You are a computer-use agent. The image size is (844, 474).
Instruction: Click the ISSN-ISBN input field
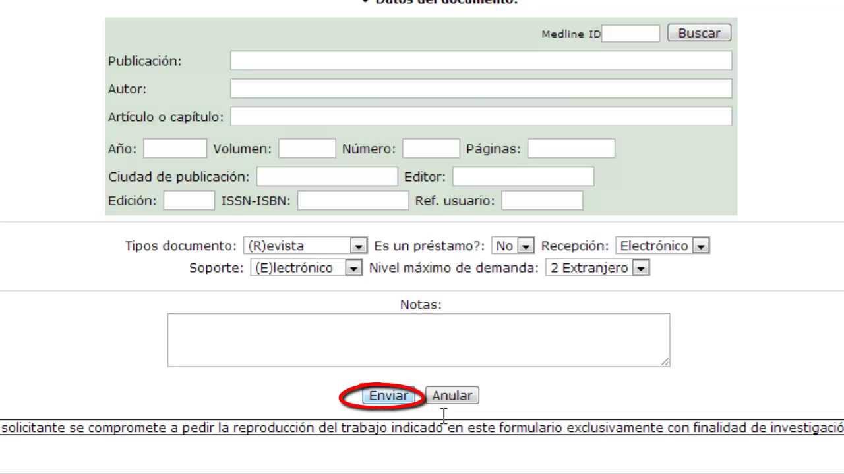click(353, 201)
